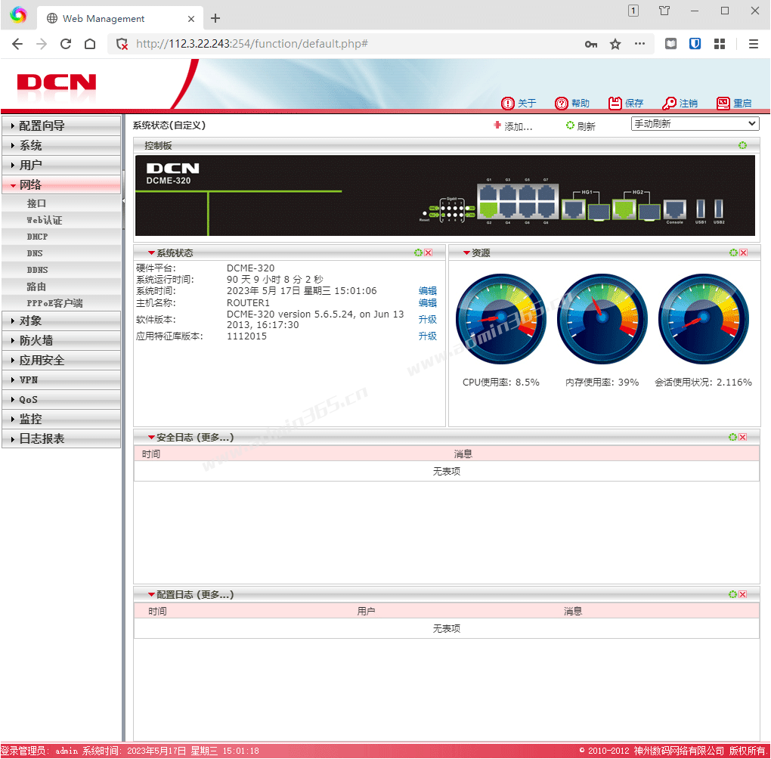Open extensions grid icon
Screen dimensions: 771x759
(x=720, y=44)
